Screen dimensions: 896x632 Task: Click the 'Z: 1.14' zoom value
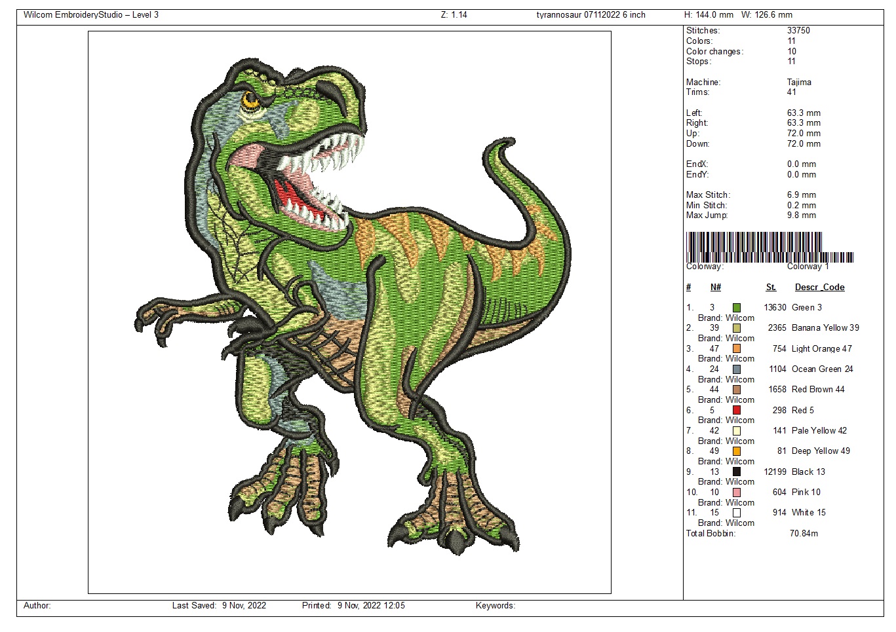pos(454,14)
